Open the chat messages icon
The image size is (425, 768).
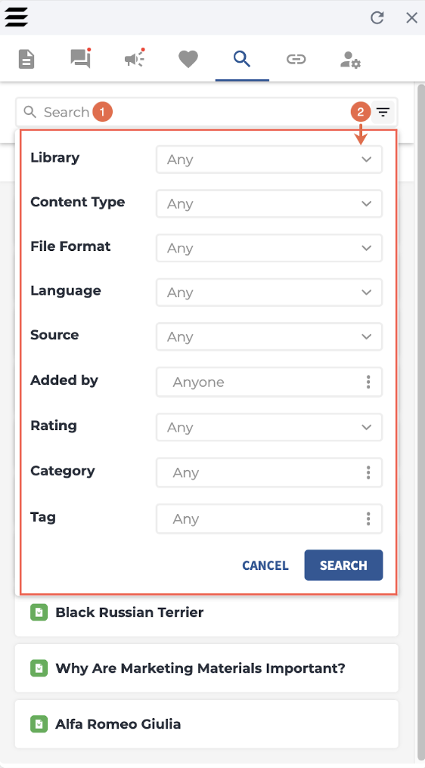(81, 59)
